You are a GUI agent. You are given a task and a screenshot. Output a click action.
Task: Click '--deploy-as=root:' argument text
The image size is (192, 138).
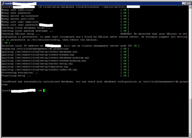113,7
